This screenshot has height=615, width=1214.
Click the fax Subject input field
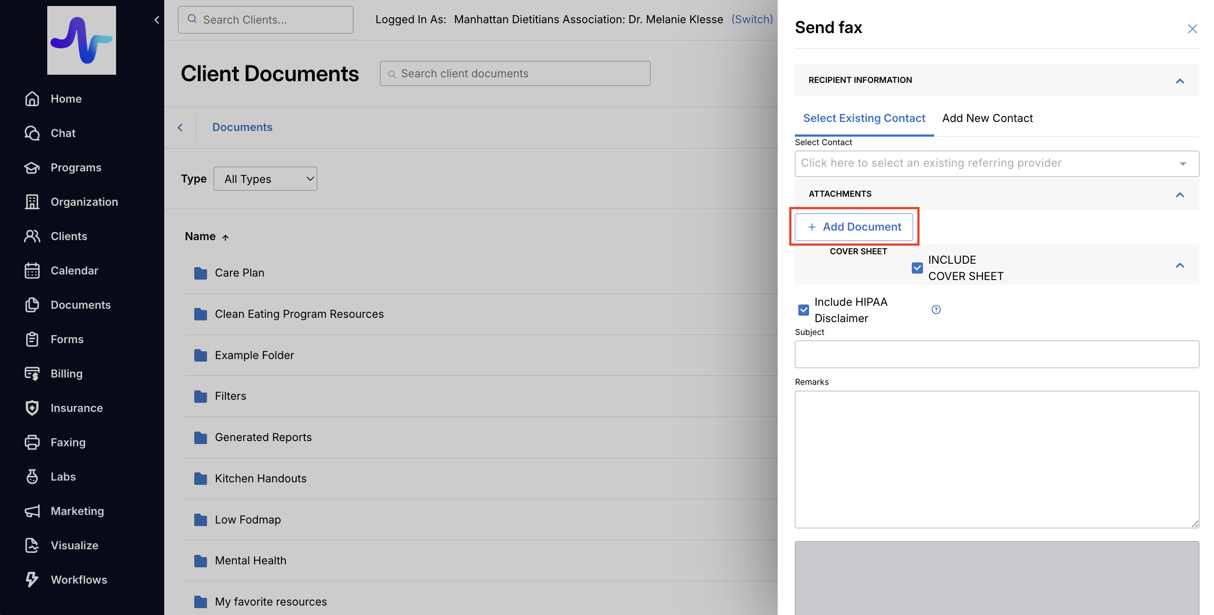coord(996,354)
